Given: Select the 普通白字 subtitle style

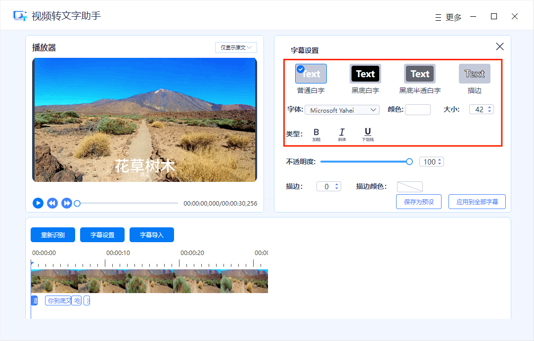Looking at the screenshot, I should coord(311,74).
